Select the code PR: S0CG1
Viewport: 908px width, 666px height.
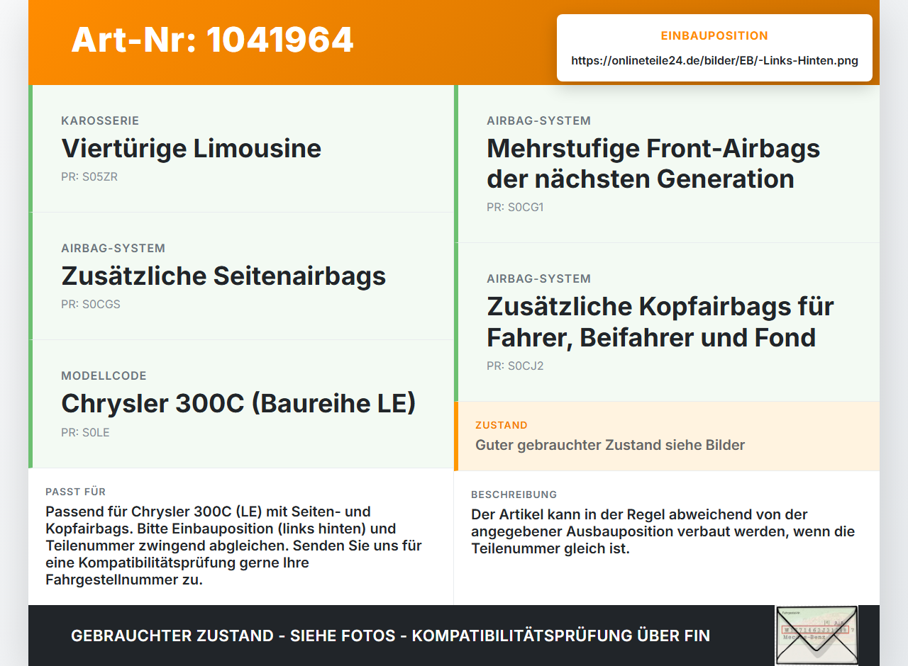click(x=515, y=208)
